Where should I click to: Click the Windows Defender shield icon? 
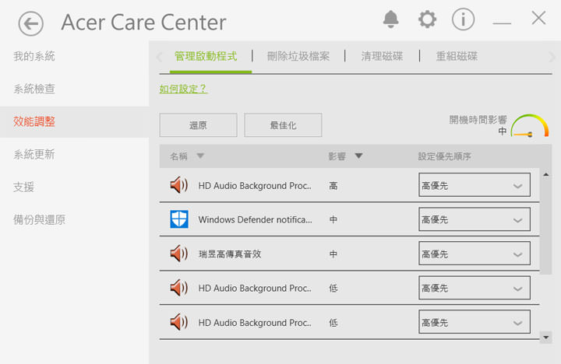point(179,219)
